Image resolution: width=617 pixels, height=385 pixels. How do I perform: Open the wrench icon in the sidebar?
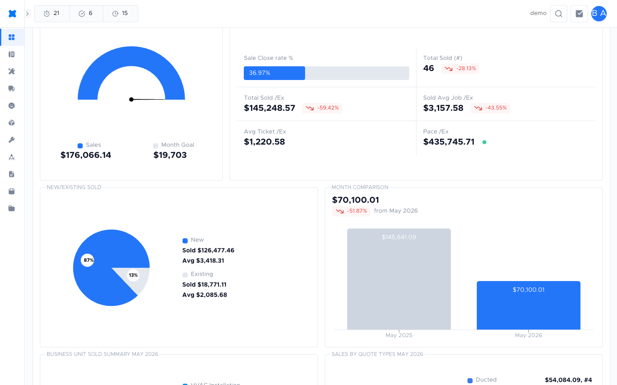coord(12,140)
